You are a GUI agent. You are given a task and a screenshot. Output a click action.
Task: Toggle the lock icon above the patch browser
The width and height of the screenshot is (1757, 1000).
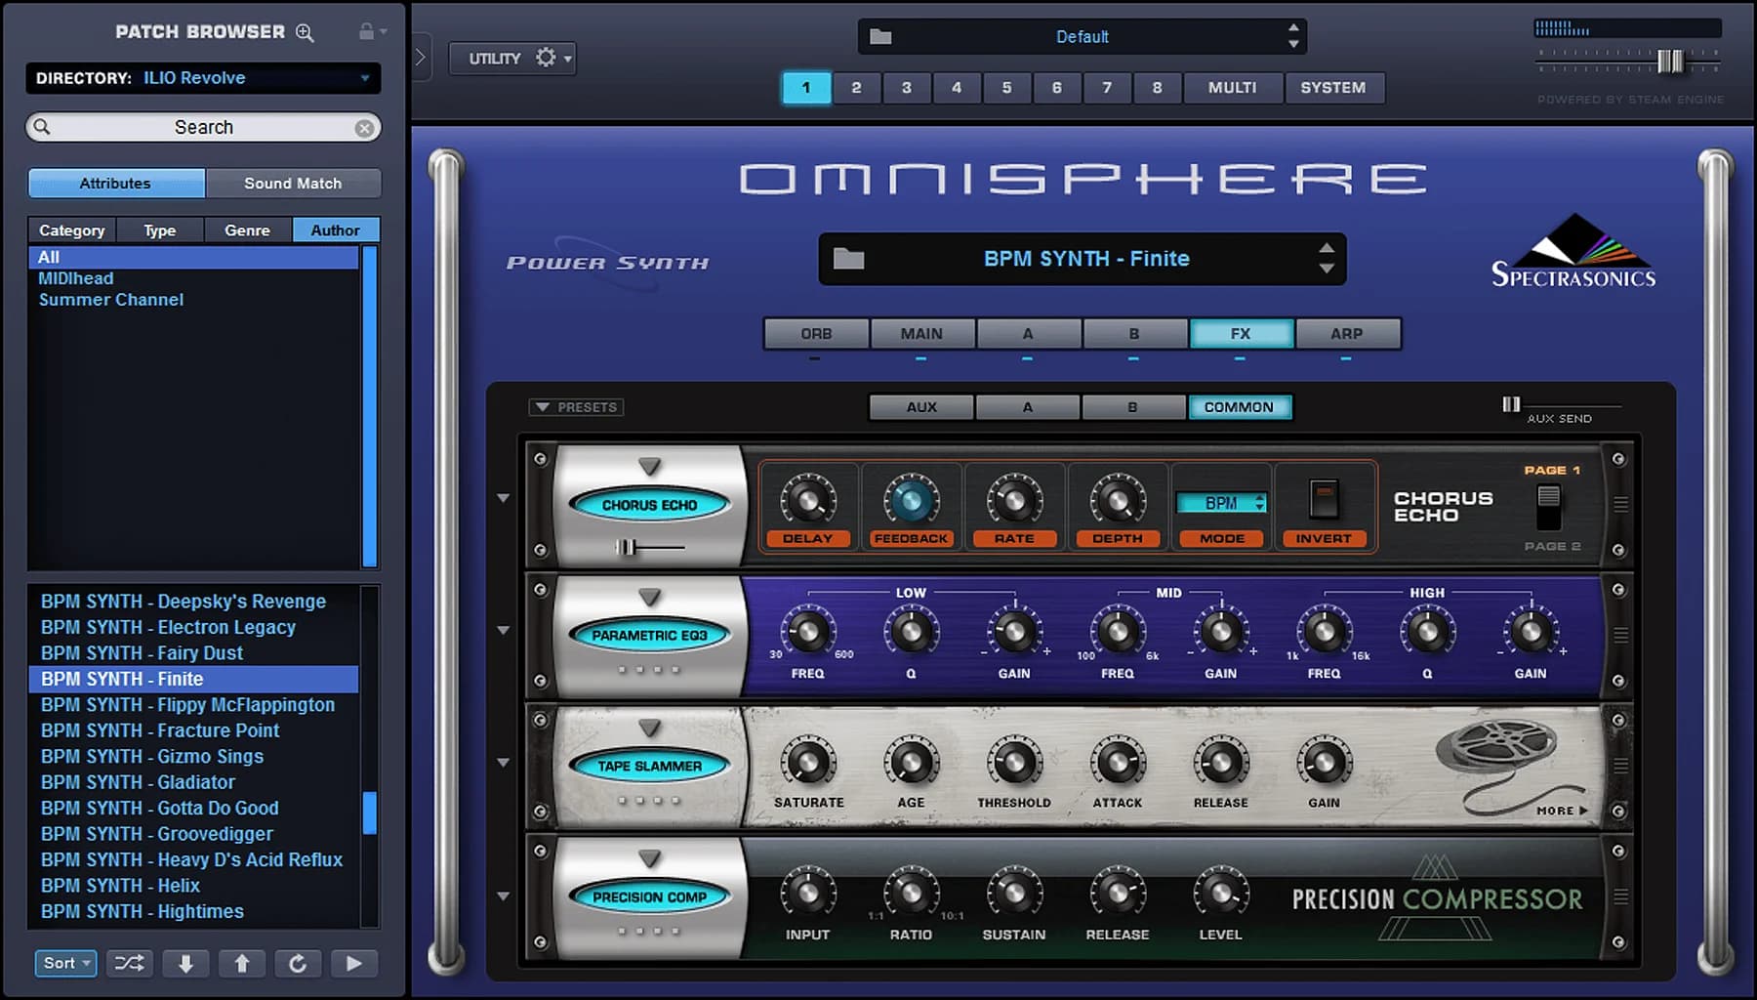[x=369, y=30]
